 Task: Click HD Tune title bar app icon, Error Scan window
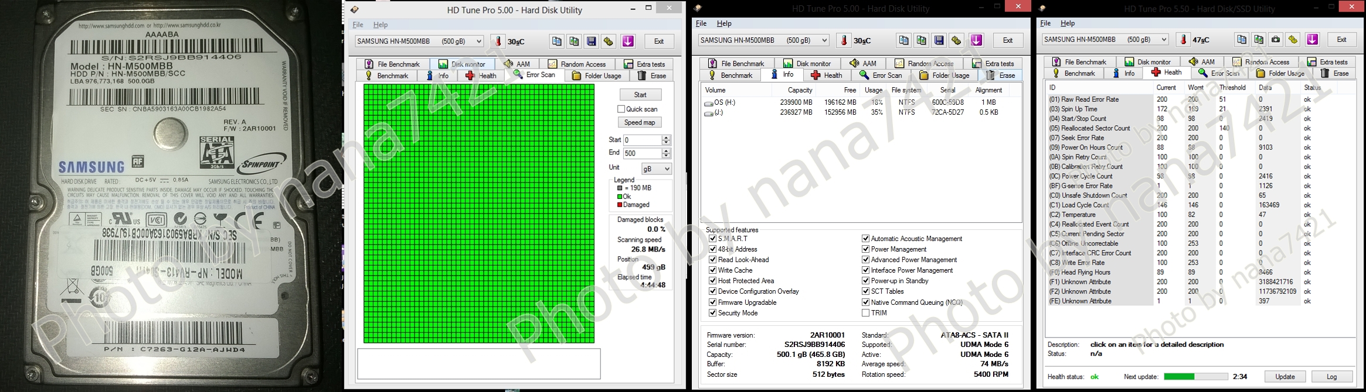tap(355, 9)
